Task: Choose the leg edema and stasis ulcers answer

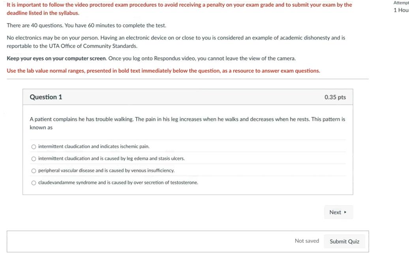Action: pos(34,159)
